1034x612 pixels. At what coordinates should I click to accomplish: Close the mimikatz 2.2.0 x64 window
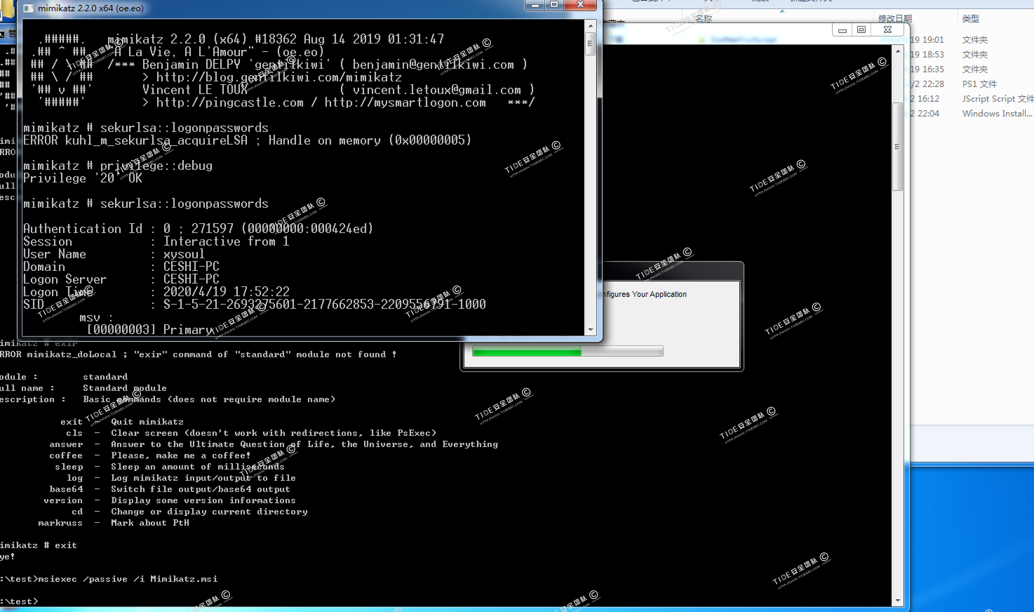click(x=580, y=5)
